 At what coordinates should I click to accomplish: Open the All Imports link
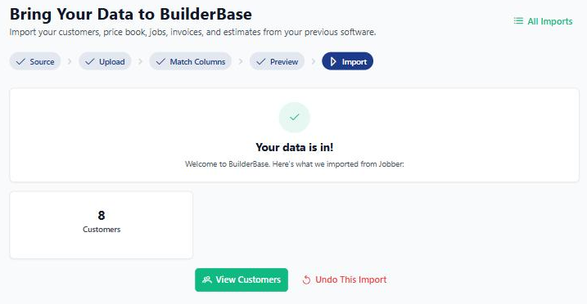tap(543, 21)
